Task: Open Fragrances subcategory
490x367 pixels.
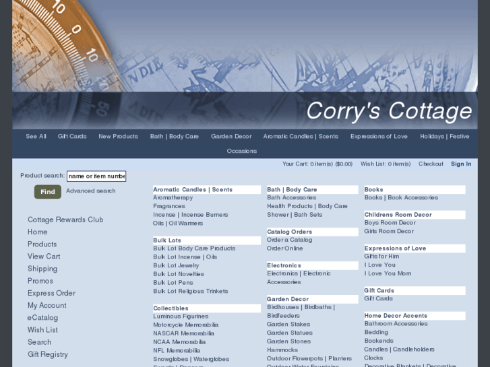Action: pos(169,206)
